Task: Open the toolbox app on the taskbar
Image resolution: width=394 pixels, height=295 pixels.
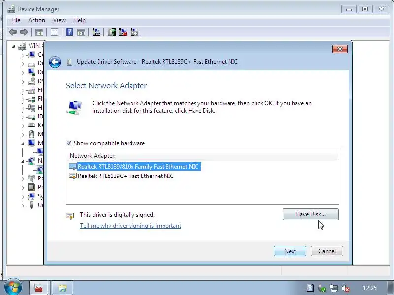Action: click(39, 288)
